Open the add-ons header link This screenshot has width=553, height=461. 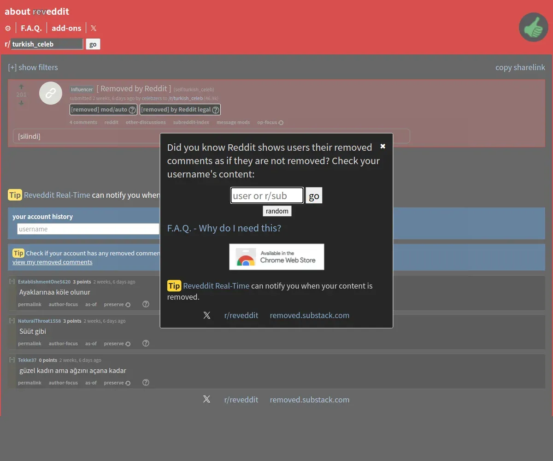point(66,28)
